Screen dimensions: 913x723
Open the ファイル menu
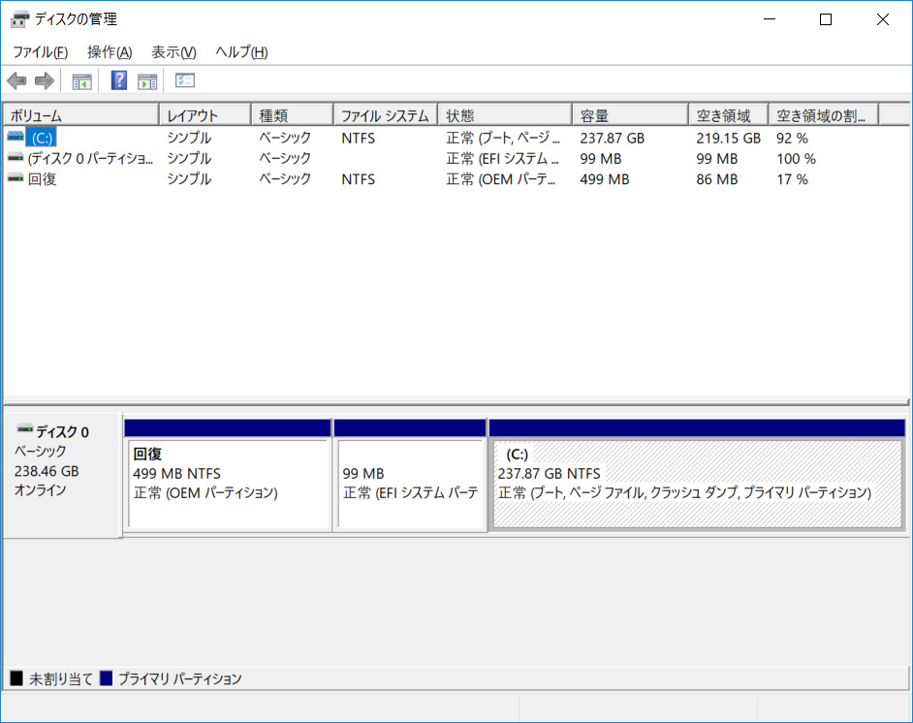coord(39,51)
